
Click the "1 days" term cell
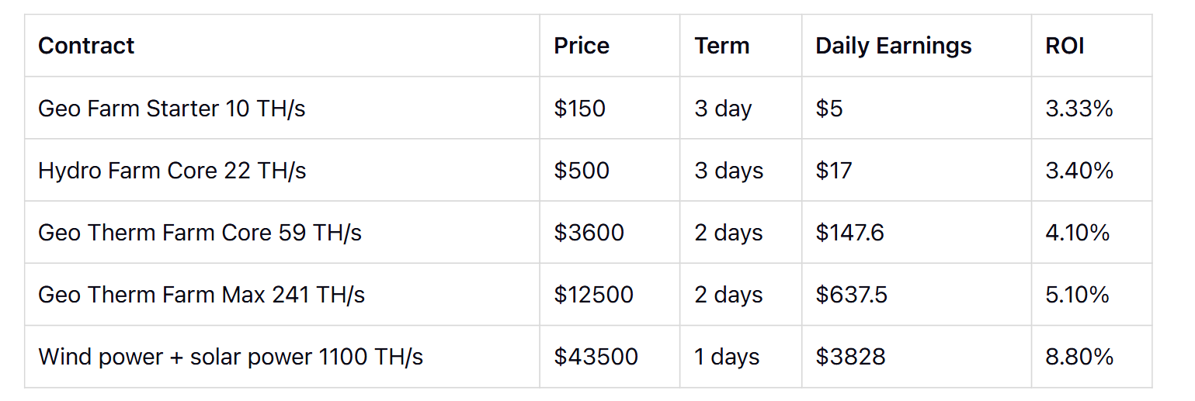[x=727, y=357]
